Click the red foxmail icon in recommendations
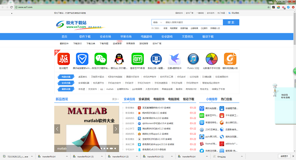The height and width of the screenshot is (160, 296). [202, 144]
